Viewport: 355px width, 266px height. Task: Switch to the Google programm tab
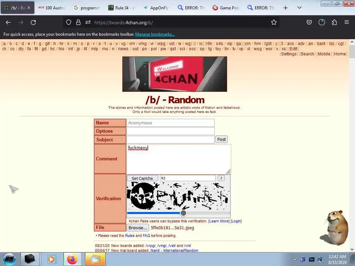[87, 8]
